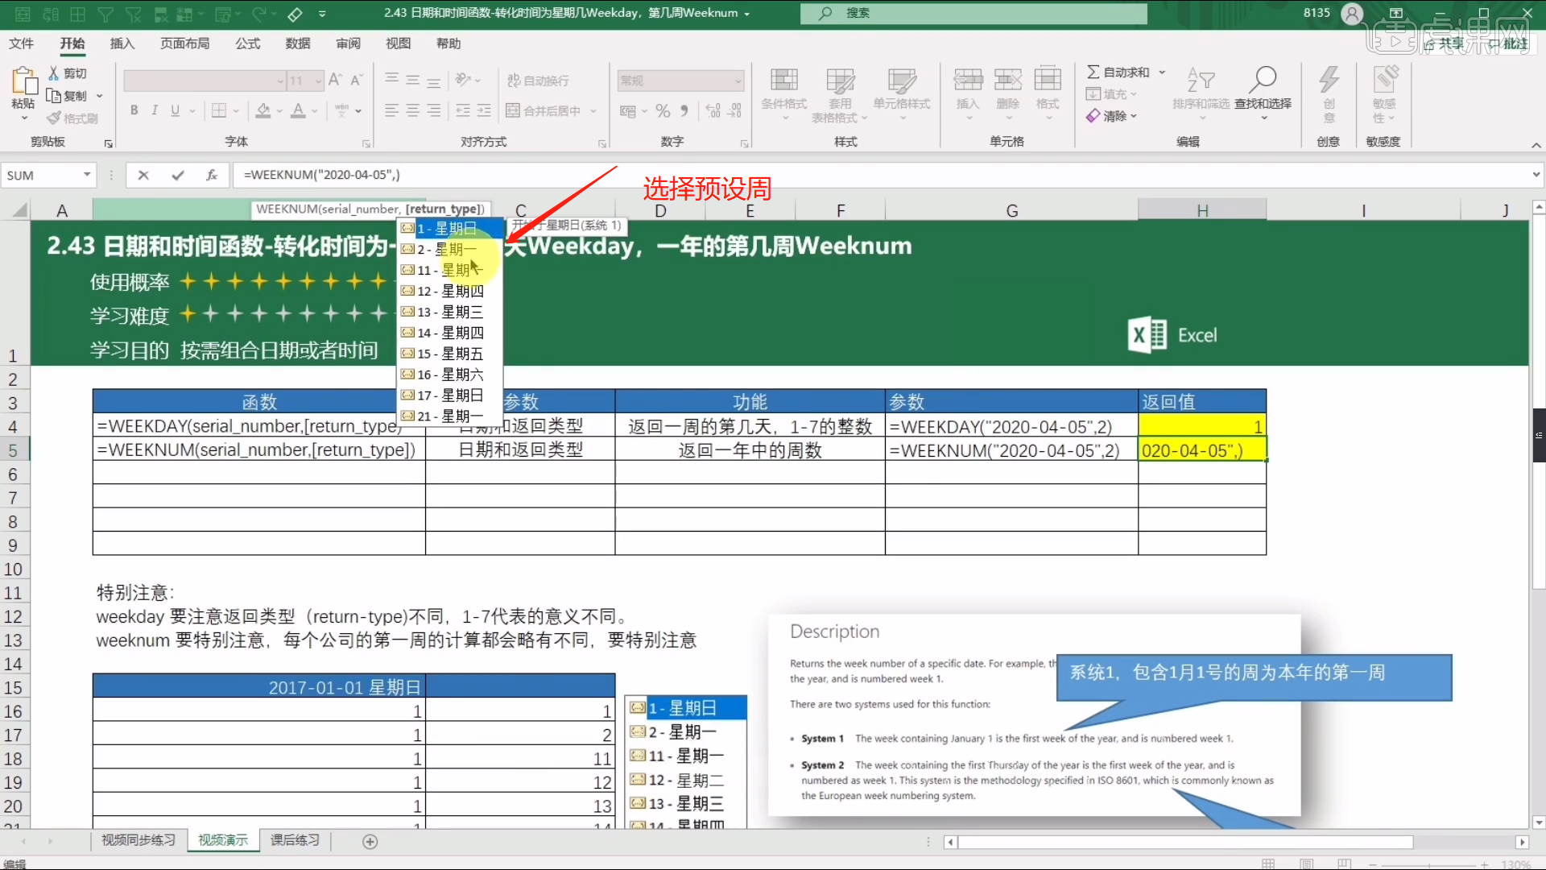Switch to the 课后练习 sheet tab

tap(295, 840)
